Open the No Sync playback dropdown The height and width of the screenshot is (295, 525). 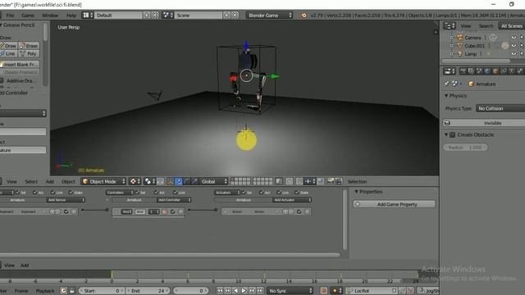tap(290, 291)
